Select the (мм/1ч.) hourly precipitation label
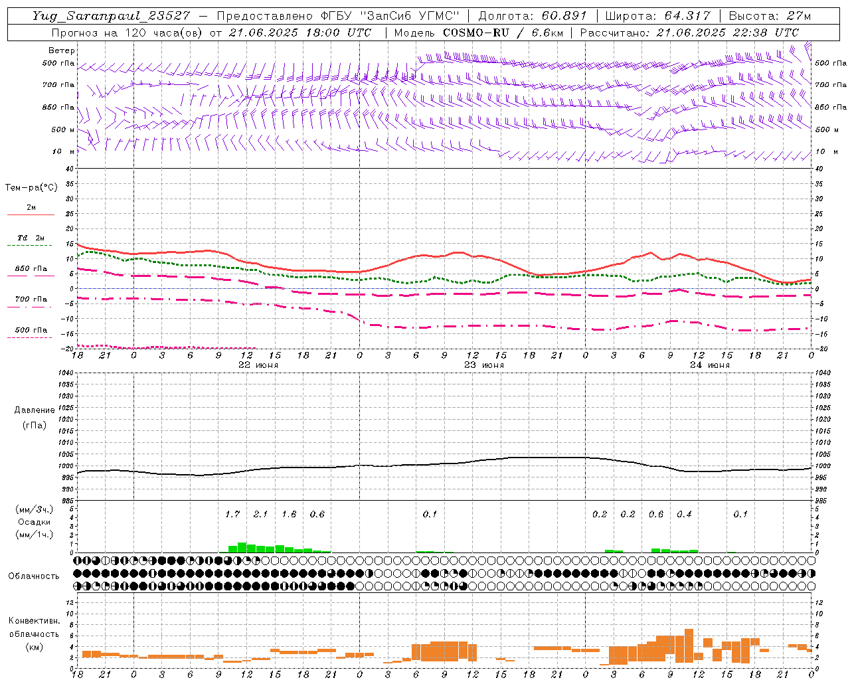 [34, 535]
